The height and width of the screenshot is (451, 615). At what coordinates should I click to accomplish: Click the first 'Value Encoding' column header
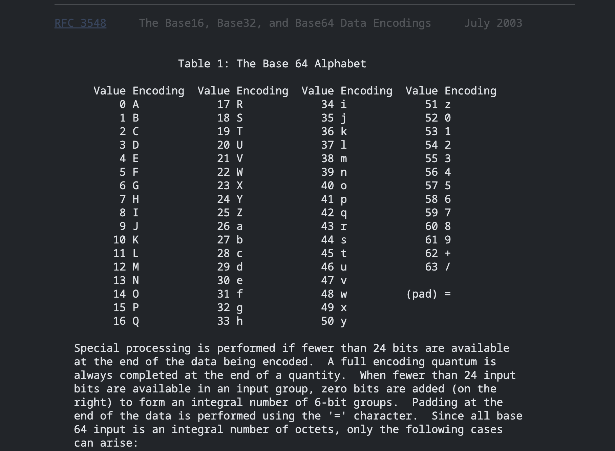pyautogui.click(x=139, y=91)
